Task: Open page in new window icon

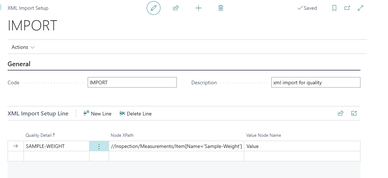Action: coord(347,8)
